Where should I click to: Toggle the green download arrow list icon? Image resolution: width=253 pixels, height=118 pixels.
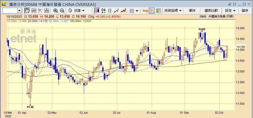(158, 10)
